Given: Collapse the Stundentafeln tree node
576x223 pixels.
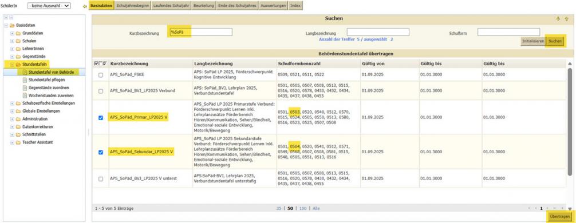Looking at the screenshot, I should 12,64.
